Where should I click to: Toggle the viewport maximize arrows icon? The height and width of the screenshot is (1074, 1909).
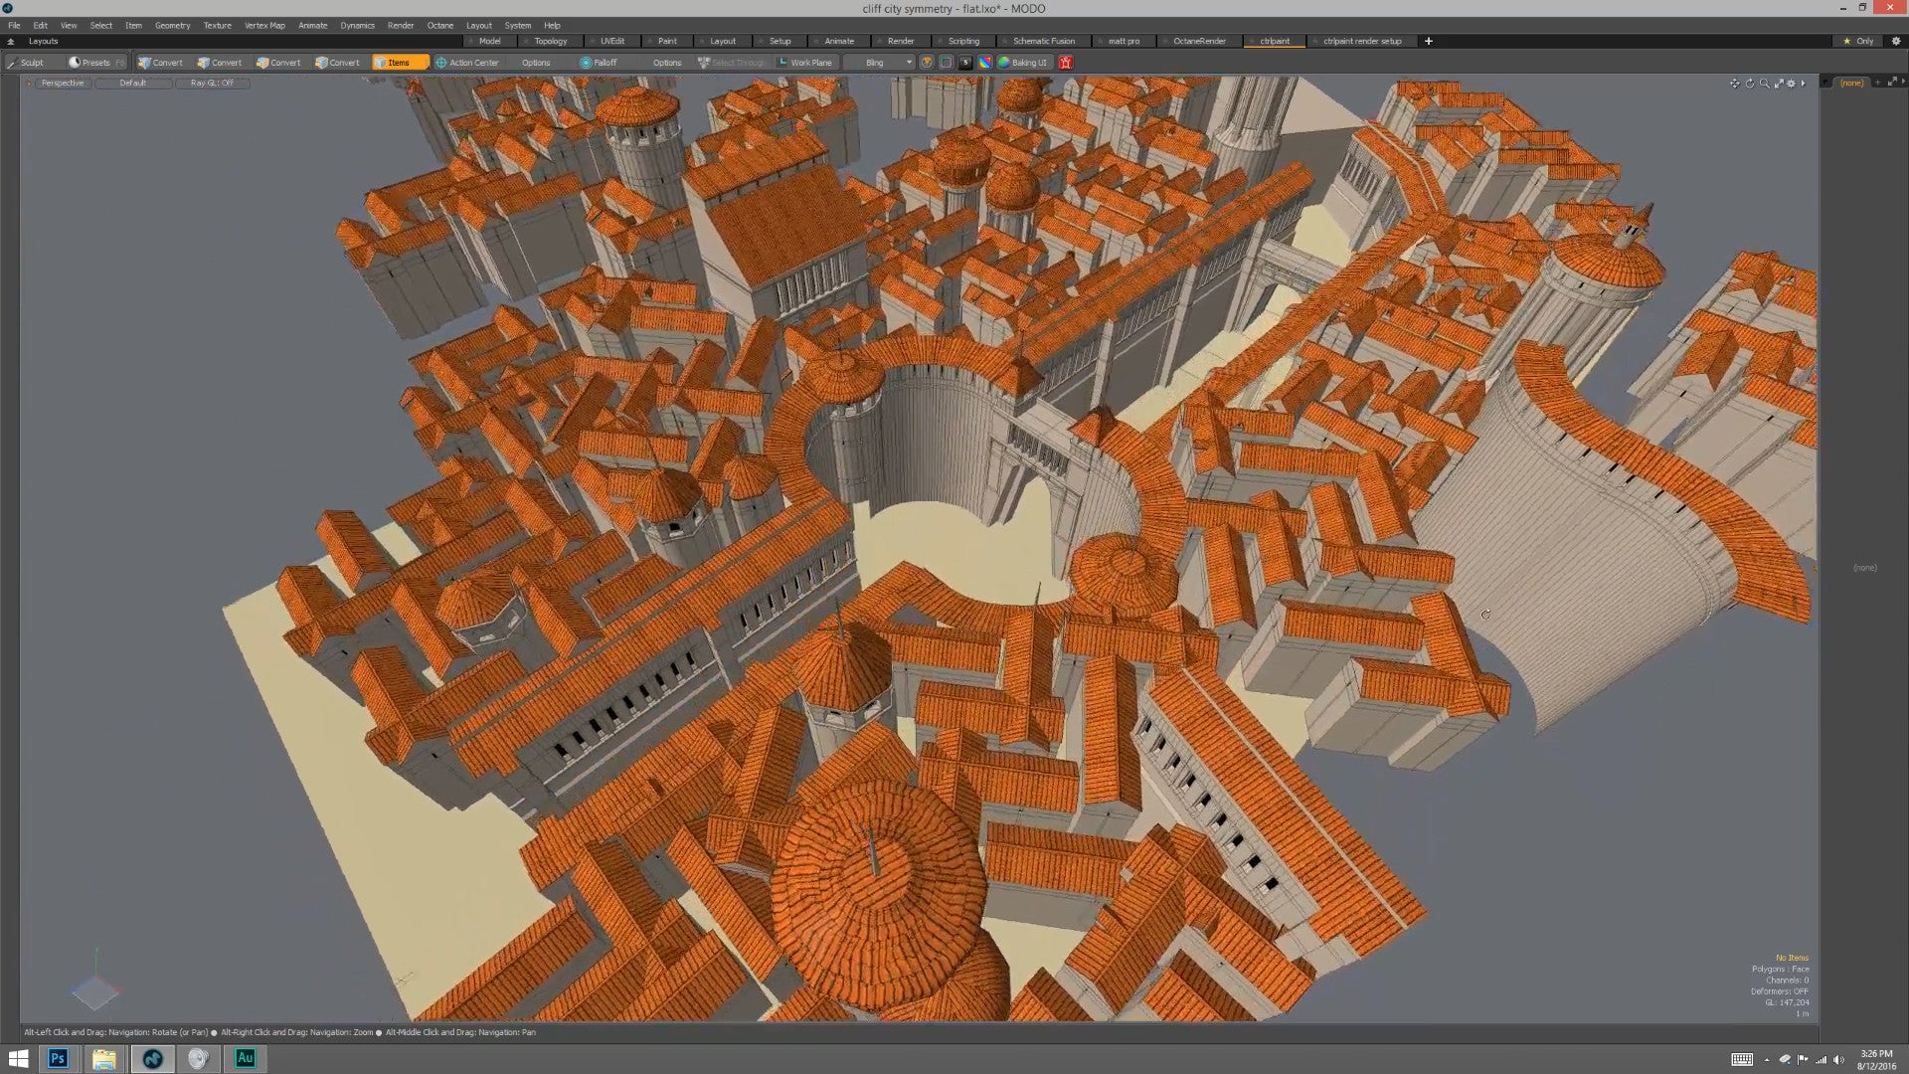click(1777, 84)
